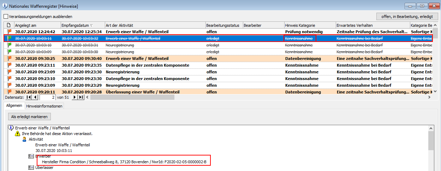Open the status filter 'offen, in Bearbeitung, erledigt'
The width and height of the screenshot is (441, 171).
click(407, 16)
